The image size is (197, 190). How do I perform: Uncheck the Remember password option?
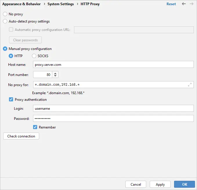35,127
